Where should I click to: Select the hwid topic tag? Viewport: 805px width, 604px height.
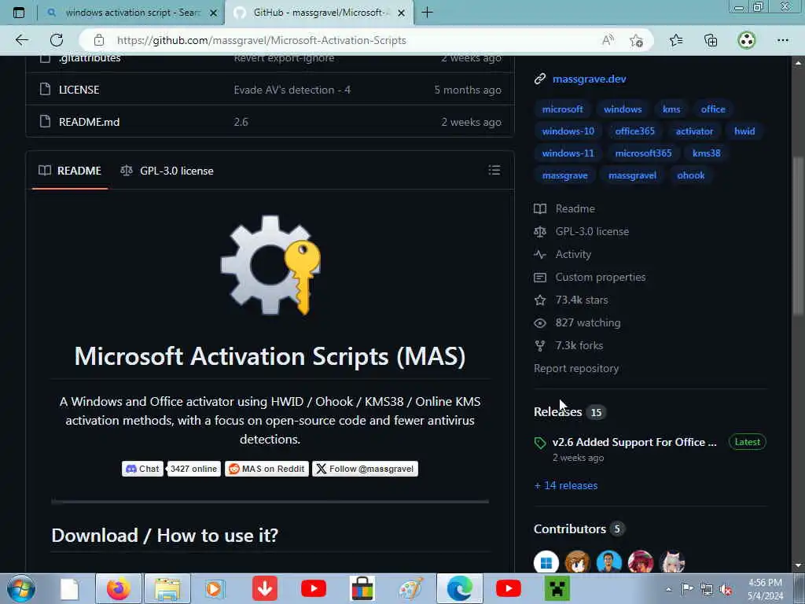(x=744, y=131)
